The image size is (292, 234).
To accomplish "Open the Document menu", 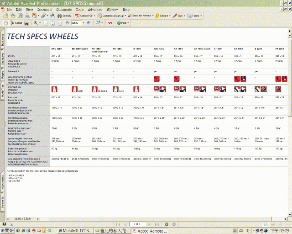I will (x=45, y=9).
